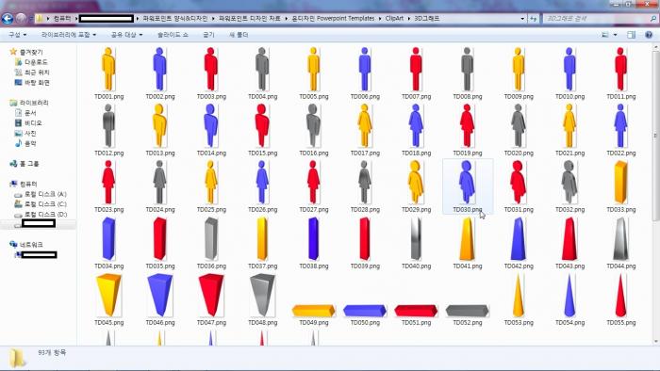Click the 슬라이드 쇼 button
The width and height of the screenshot is (660, 371).
point(173,35)
